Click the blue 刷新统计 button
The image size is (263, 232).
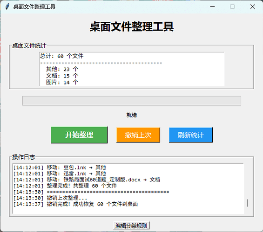(191, 135)
